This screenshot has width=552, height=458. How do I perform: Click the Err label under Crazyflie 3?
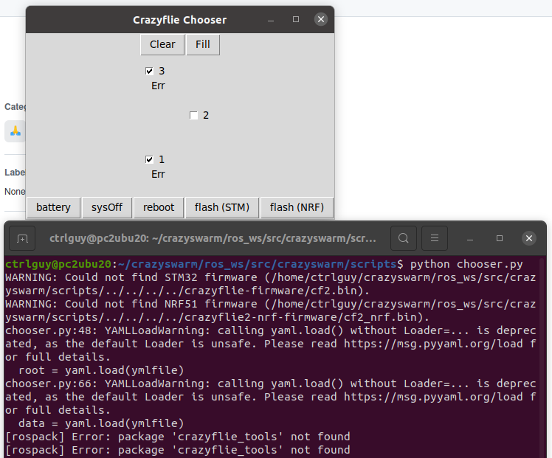coord(158,86)
